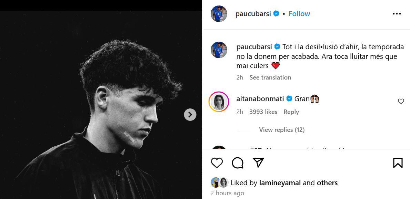Follow the paucubarsi account
410x199 pixels.
coord(299,14)
